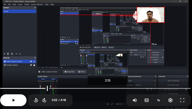Hide the Video Capture Device source
Image resolution: width=192 pixels, height=109 pixels.
tap(31, 61)
